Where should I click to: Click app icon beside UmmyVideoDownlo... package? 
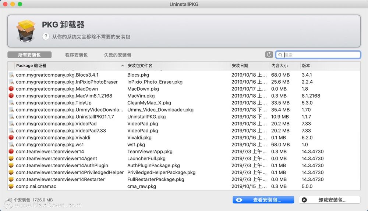(x=11, y=110)
